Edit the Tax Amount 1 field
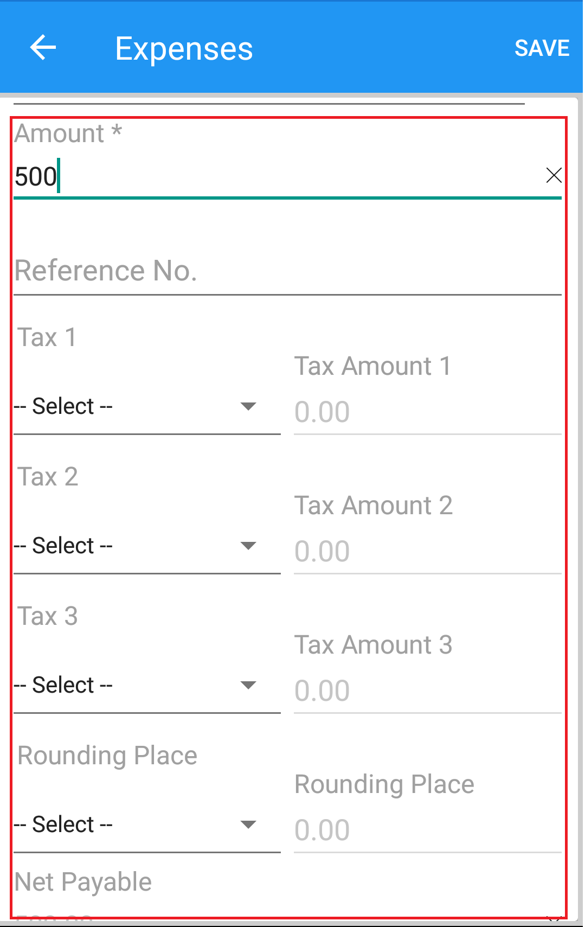The image size is (585, 927). (x=427, y=412)
